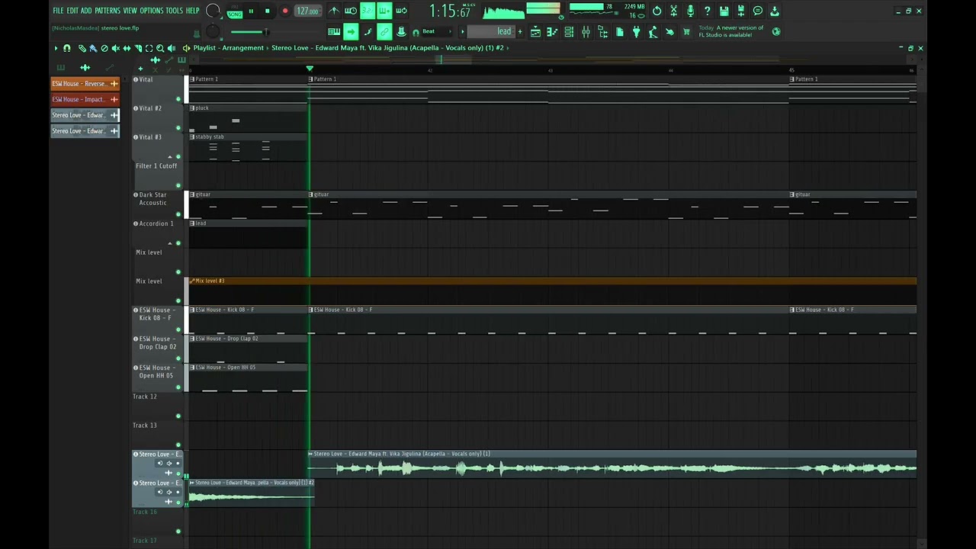
Task: Click the undo history icon
Action: click(657, 11)
